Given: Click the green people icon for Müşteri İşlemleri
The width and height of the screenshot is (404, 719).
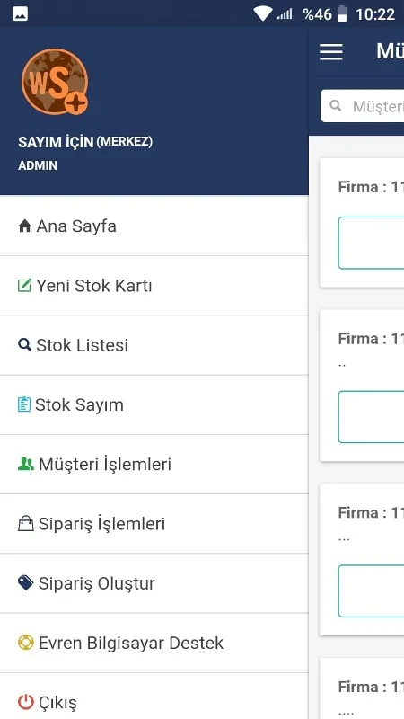Looking at the screenshot, I should click(x=26, y=464).
